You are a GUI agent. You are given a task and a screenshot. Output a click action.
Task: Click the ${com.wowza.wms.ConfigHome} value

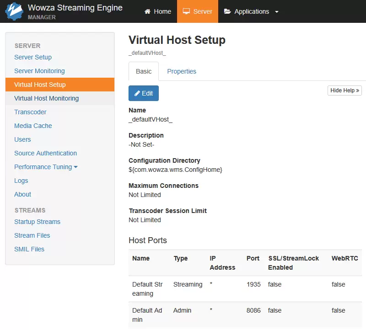point(175,170)
